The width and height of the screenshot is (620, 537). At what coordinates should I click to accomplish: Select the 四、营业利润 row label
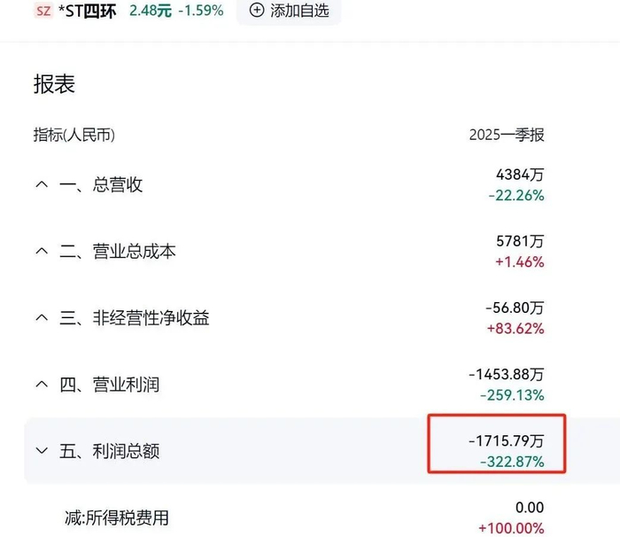click(x=110, y=385)
